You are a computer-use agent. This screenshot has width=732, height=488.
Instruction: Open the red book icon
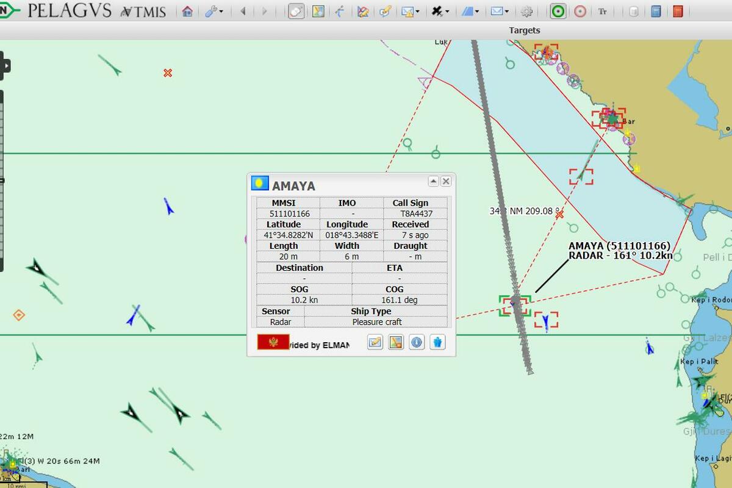coord(678,11)
